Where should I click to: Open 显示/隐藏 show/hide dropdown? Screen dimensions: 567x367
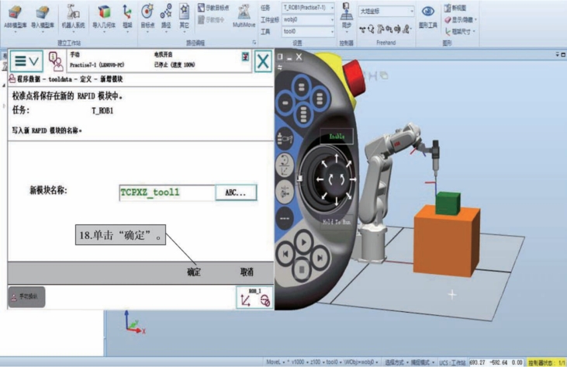click(x=460, y=19)
